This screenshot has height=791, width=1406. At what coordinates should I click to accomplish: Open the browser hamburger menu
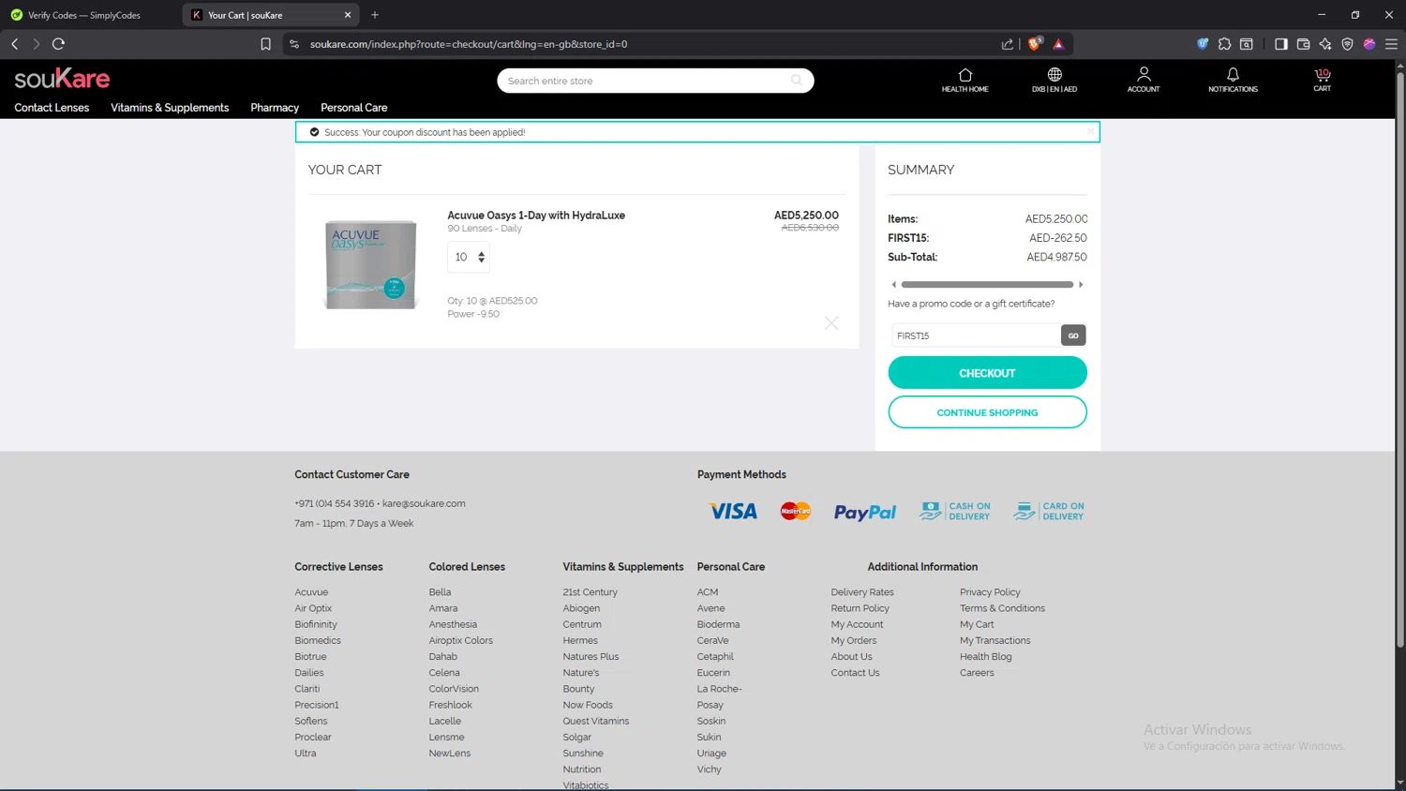(x=1391, y=44)
